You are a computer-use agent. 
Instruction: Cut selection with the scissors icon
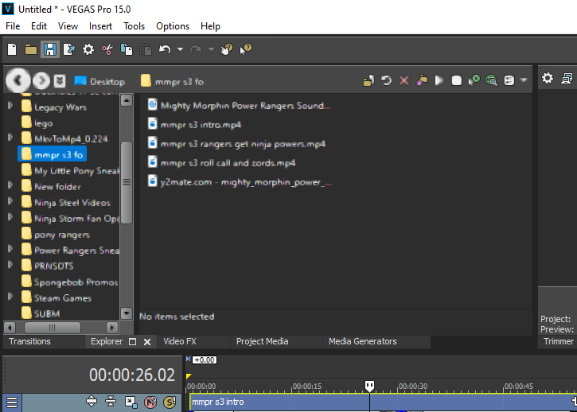107,49
